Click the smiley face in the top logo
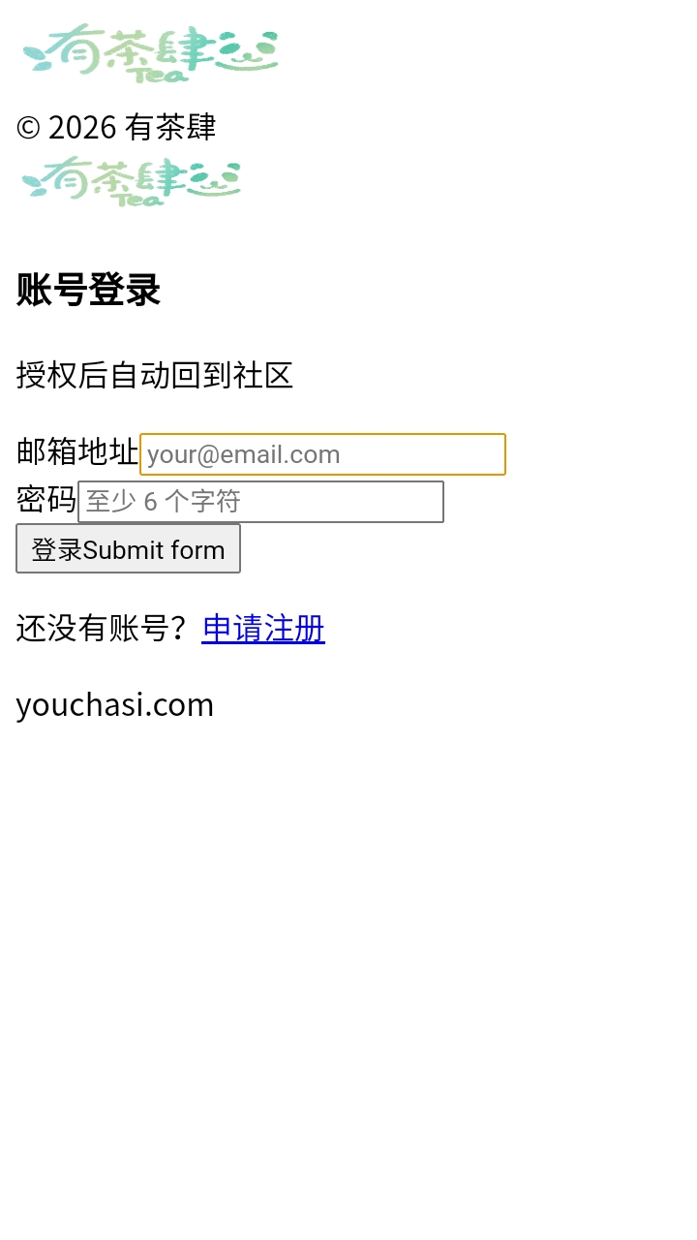Viewport: 697px width, 1240px height. pyautogui.click(x=247, y=50)
